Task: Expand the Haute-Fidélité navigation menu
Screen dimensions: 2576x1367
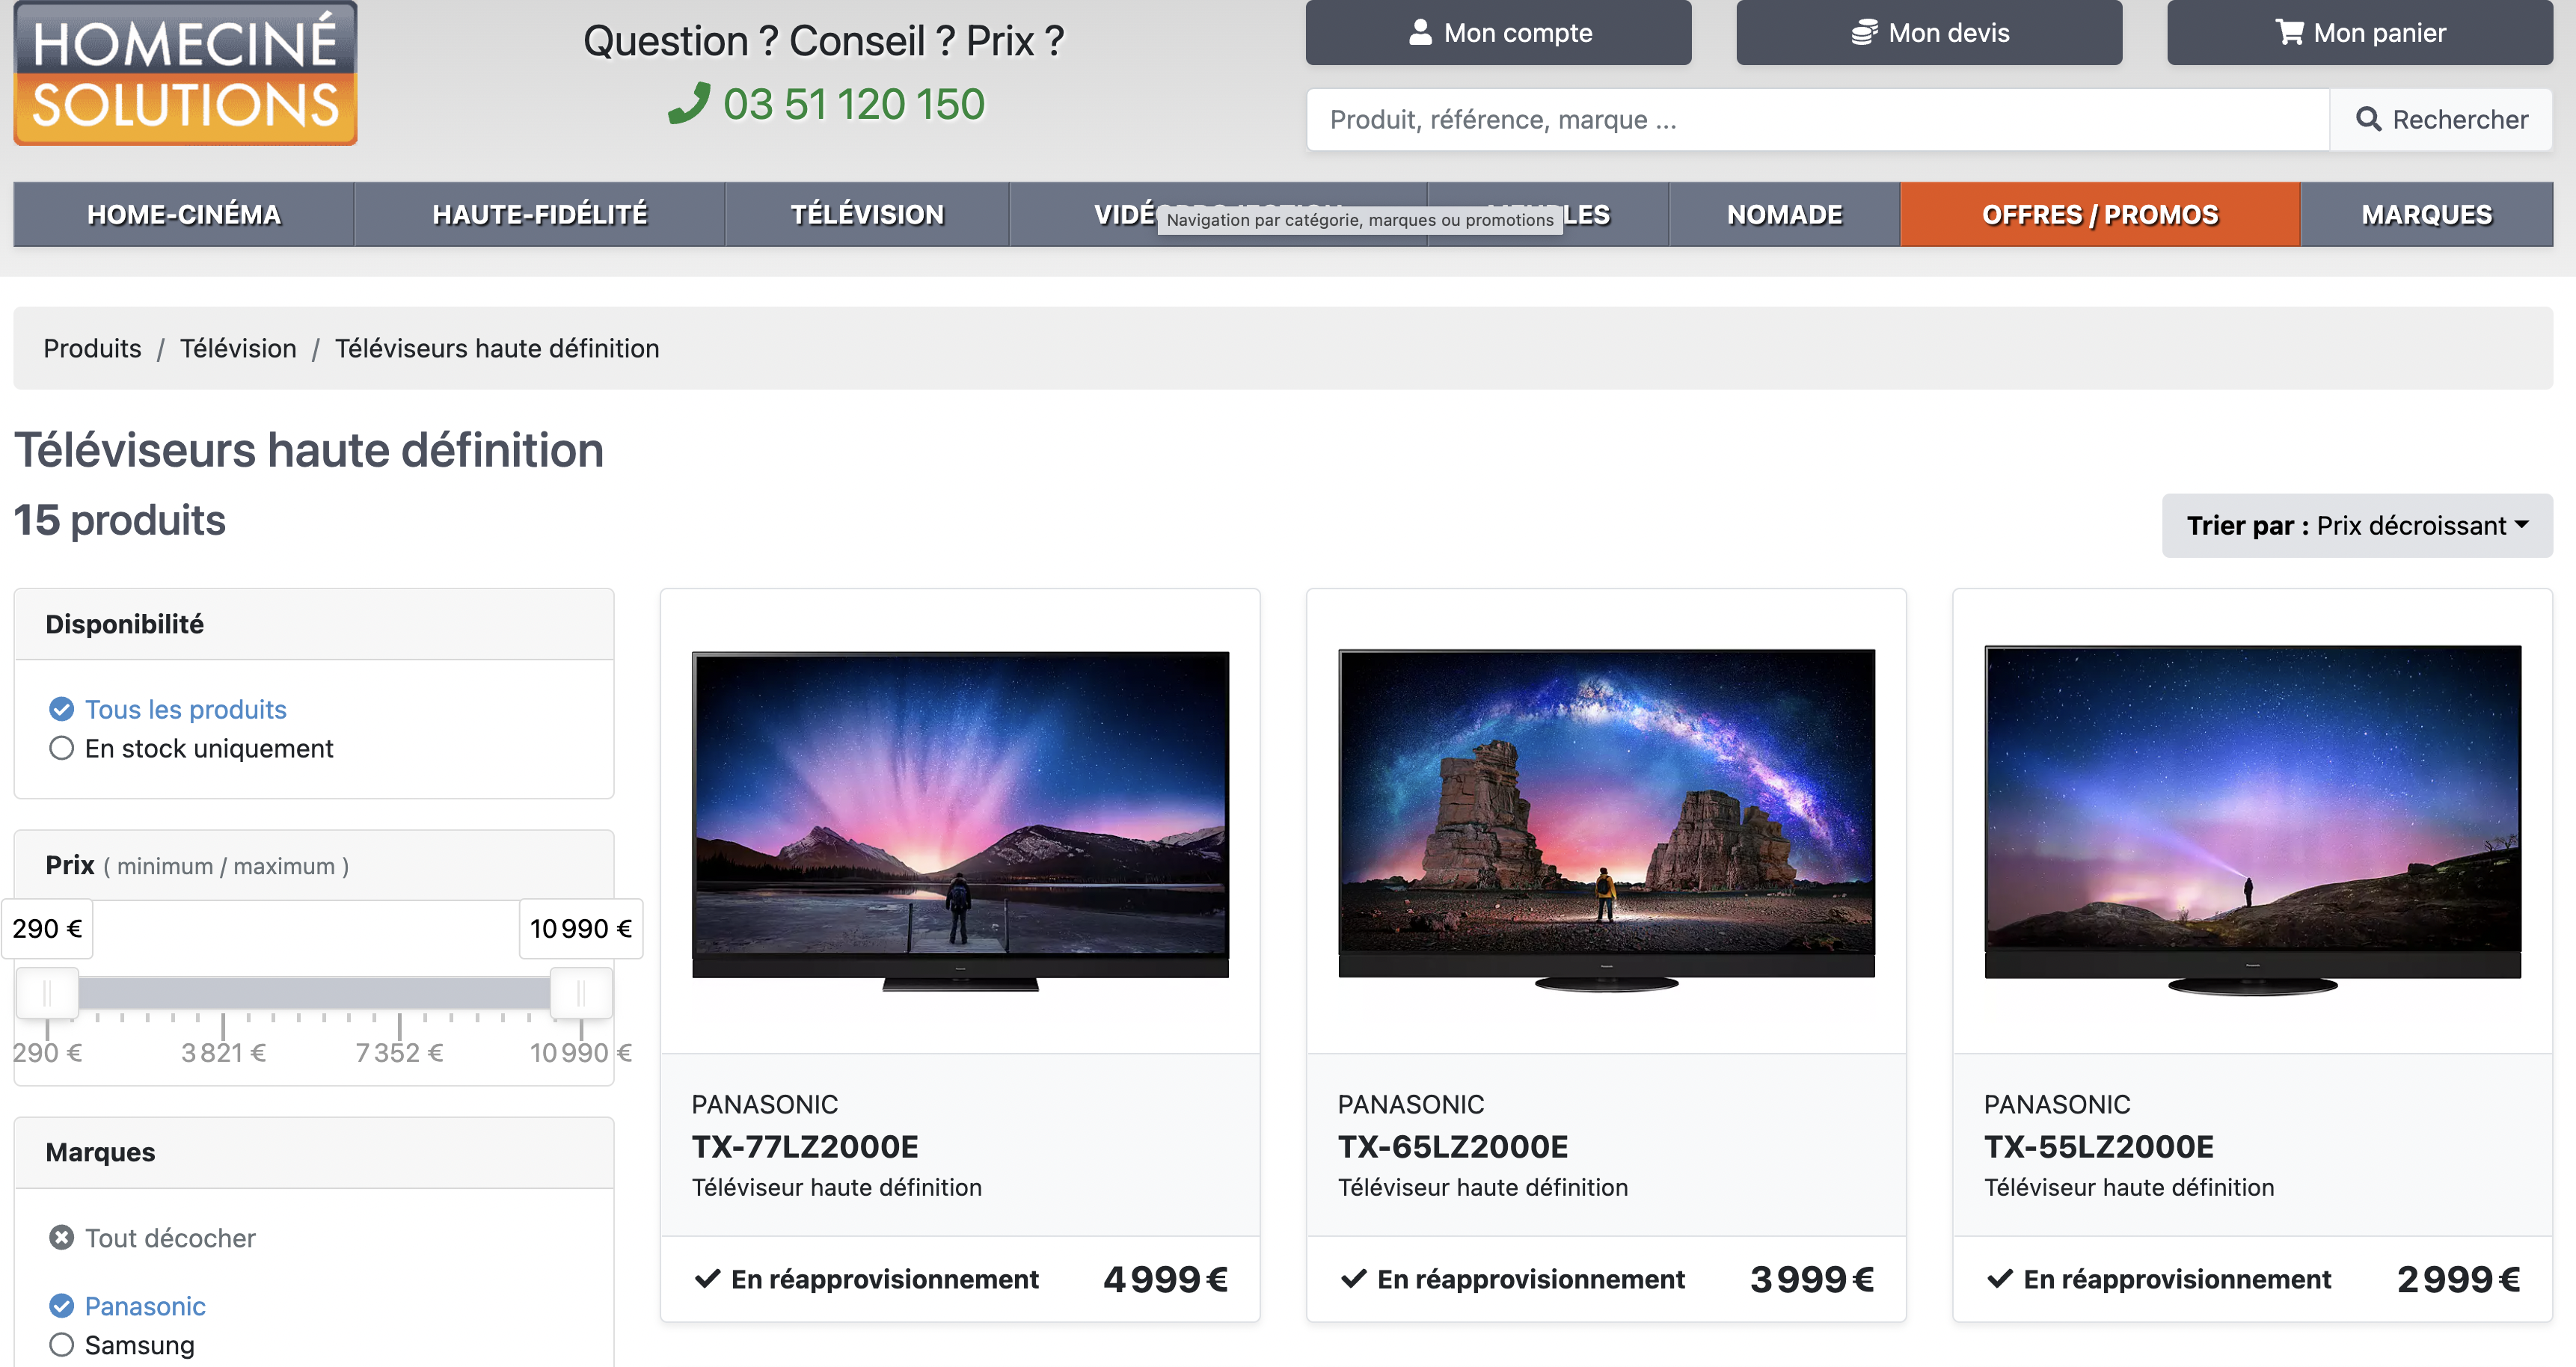Action: tap(539, 214)
